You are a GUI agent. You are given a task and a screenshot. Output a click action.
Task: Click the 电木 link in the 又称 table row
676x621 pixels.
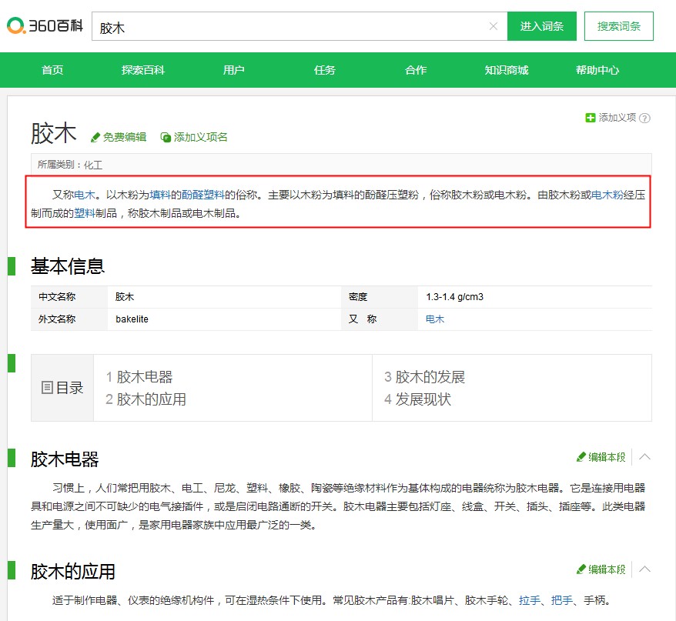point(434,319)
